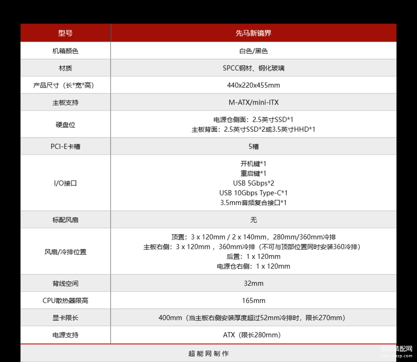The image size is (417, 362).
Task: Click the 440x220x455mm dimension value
Action: 253,85
